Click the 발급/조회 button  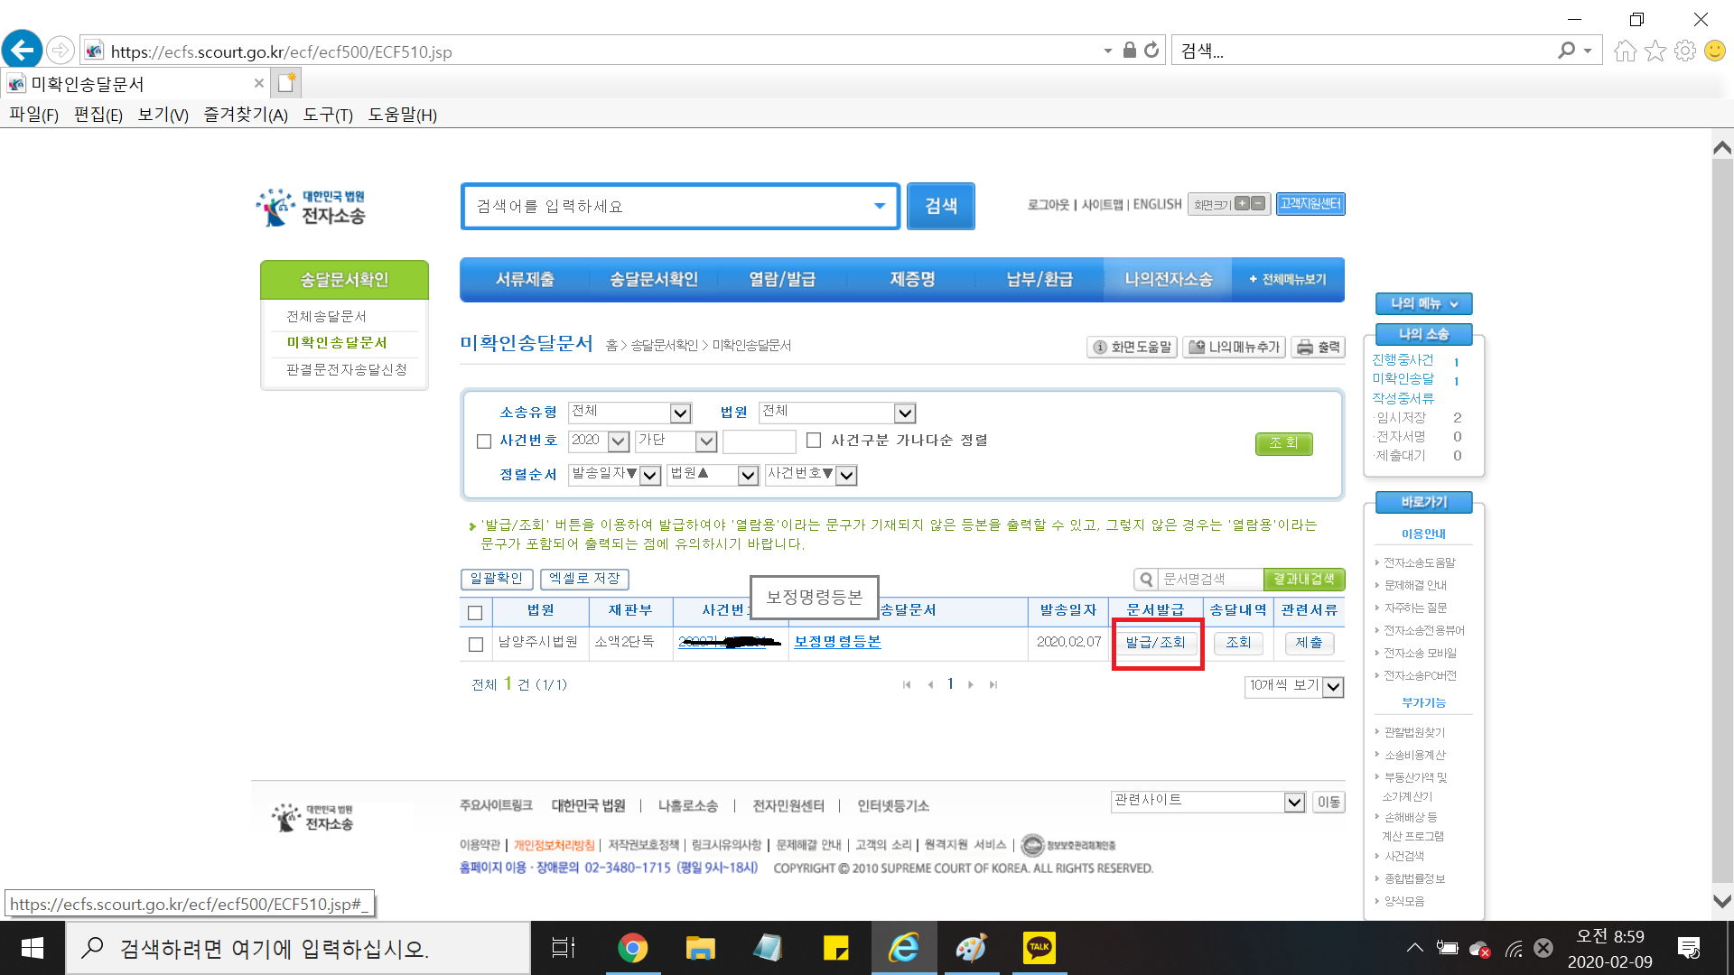[x=1155, y=643]
